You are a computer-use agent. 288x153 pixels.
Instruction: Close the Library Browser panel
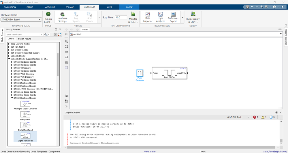[60, 29]
